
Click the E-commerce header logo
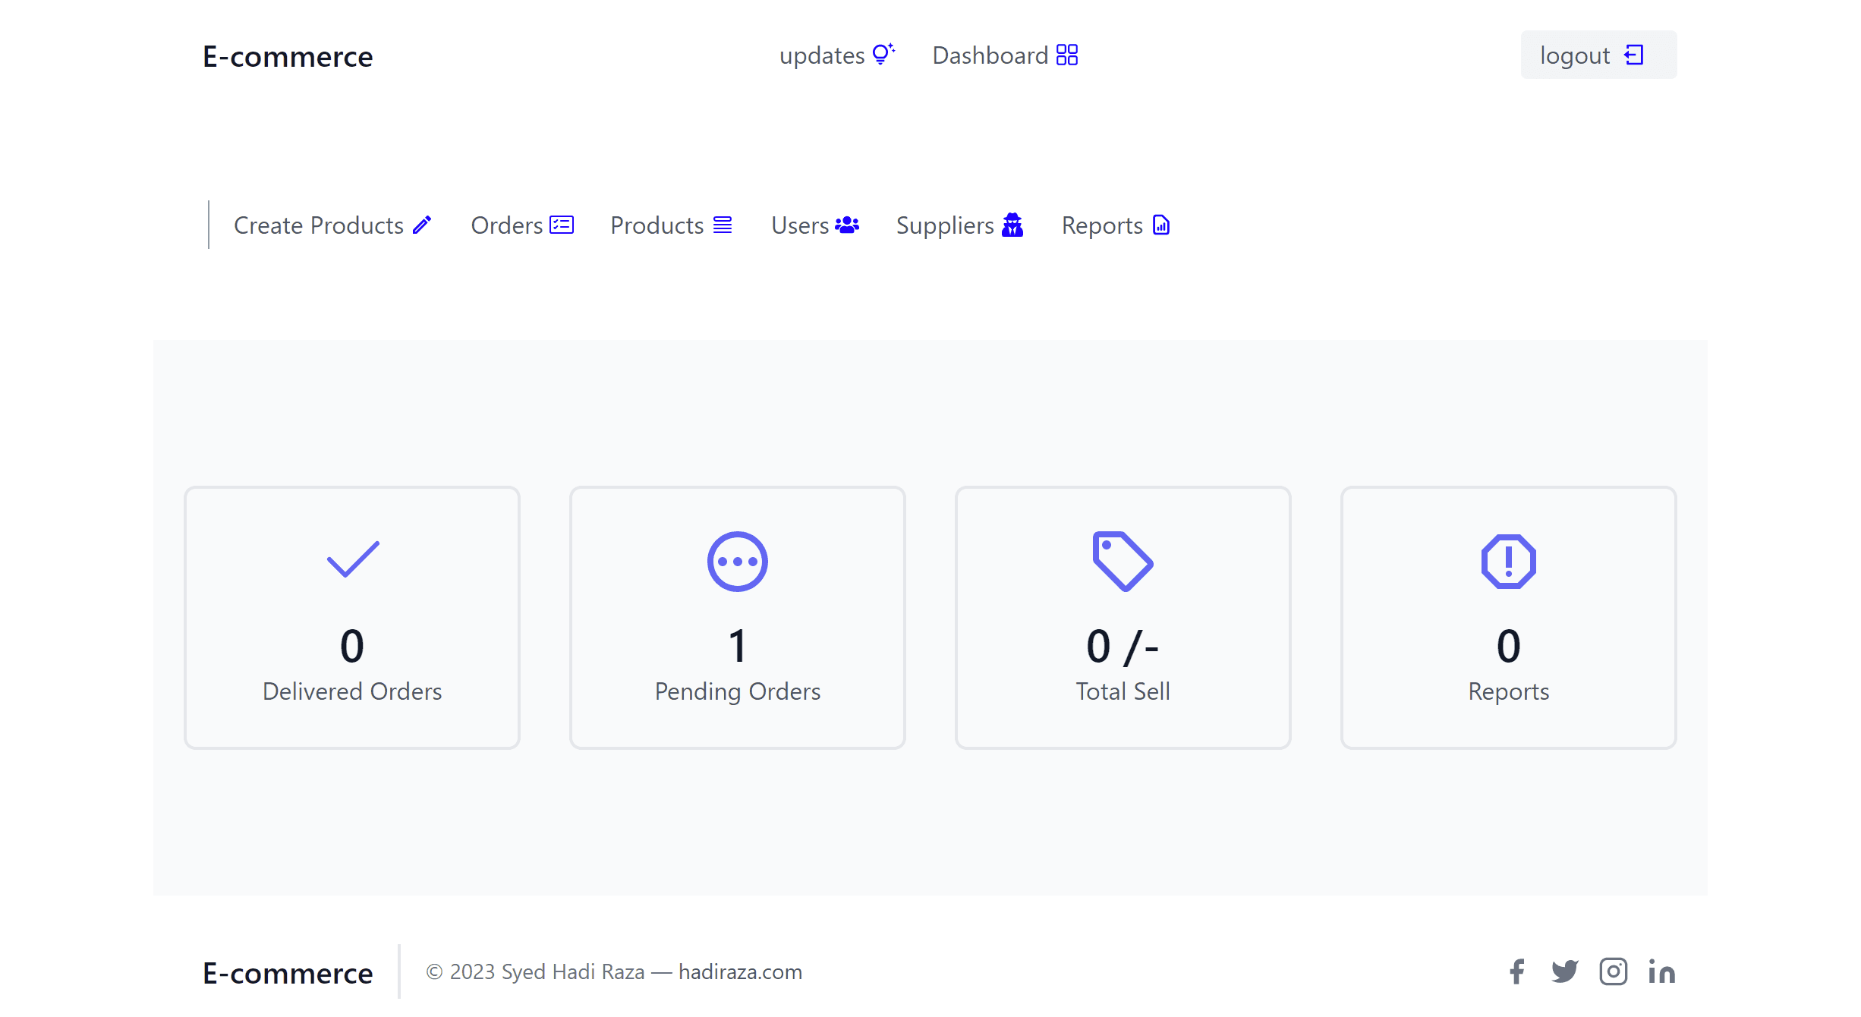288,57
